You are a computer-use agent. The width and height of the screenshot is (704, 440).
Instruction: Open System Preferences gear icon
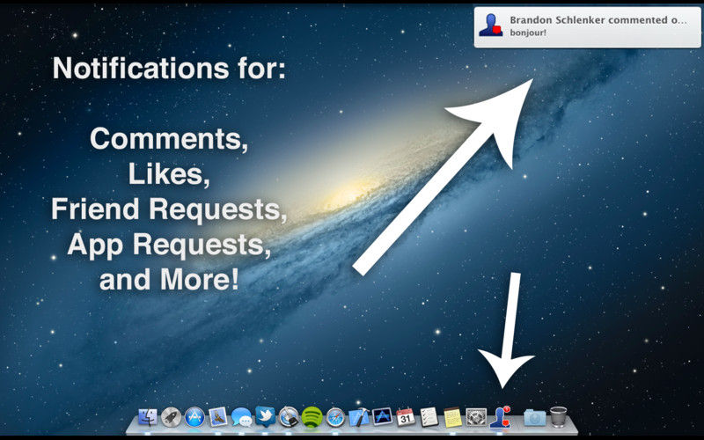pos(476,417)
